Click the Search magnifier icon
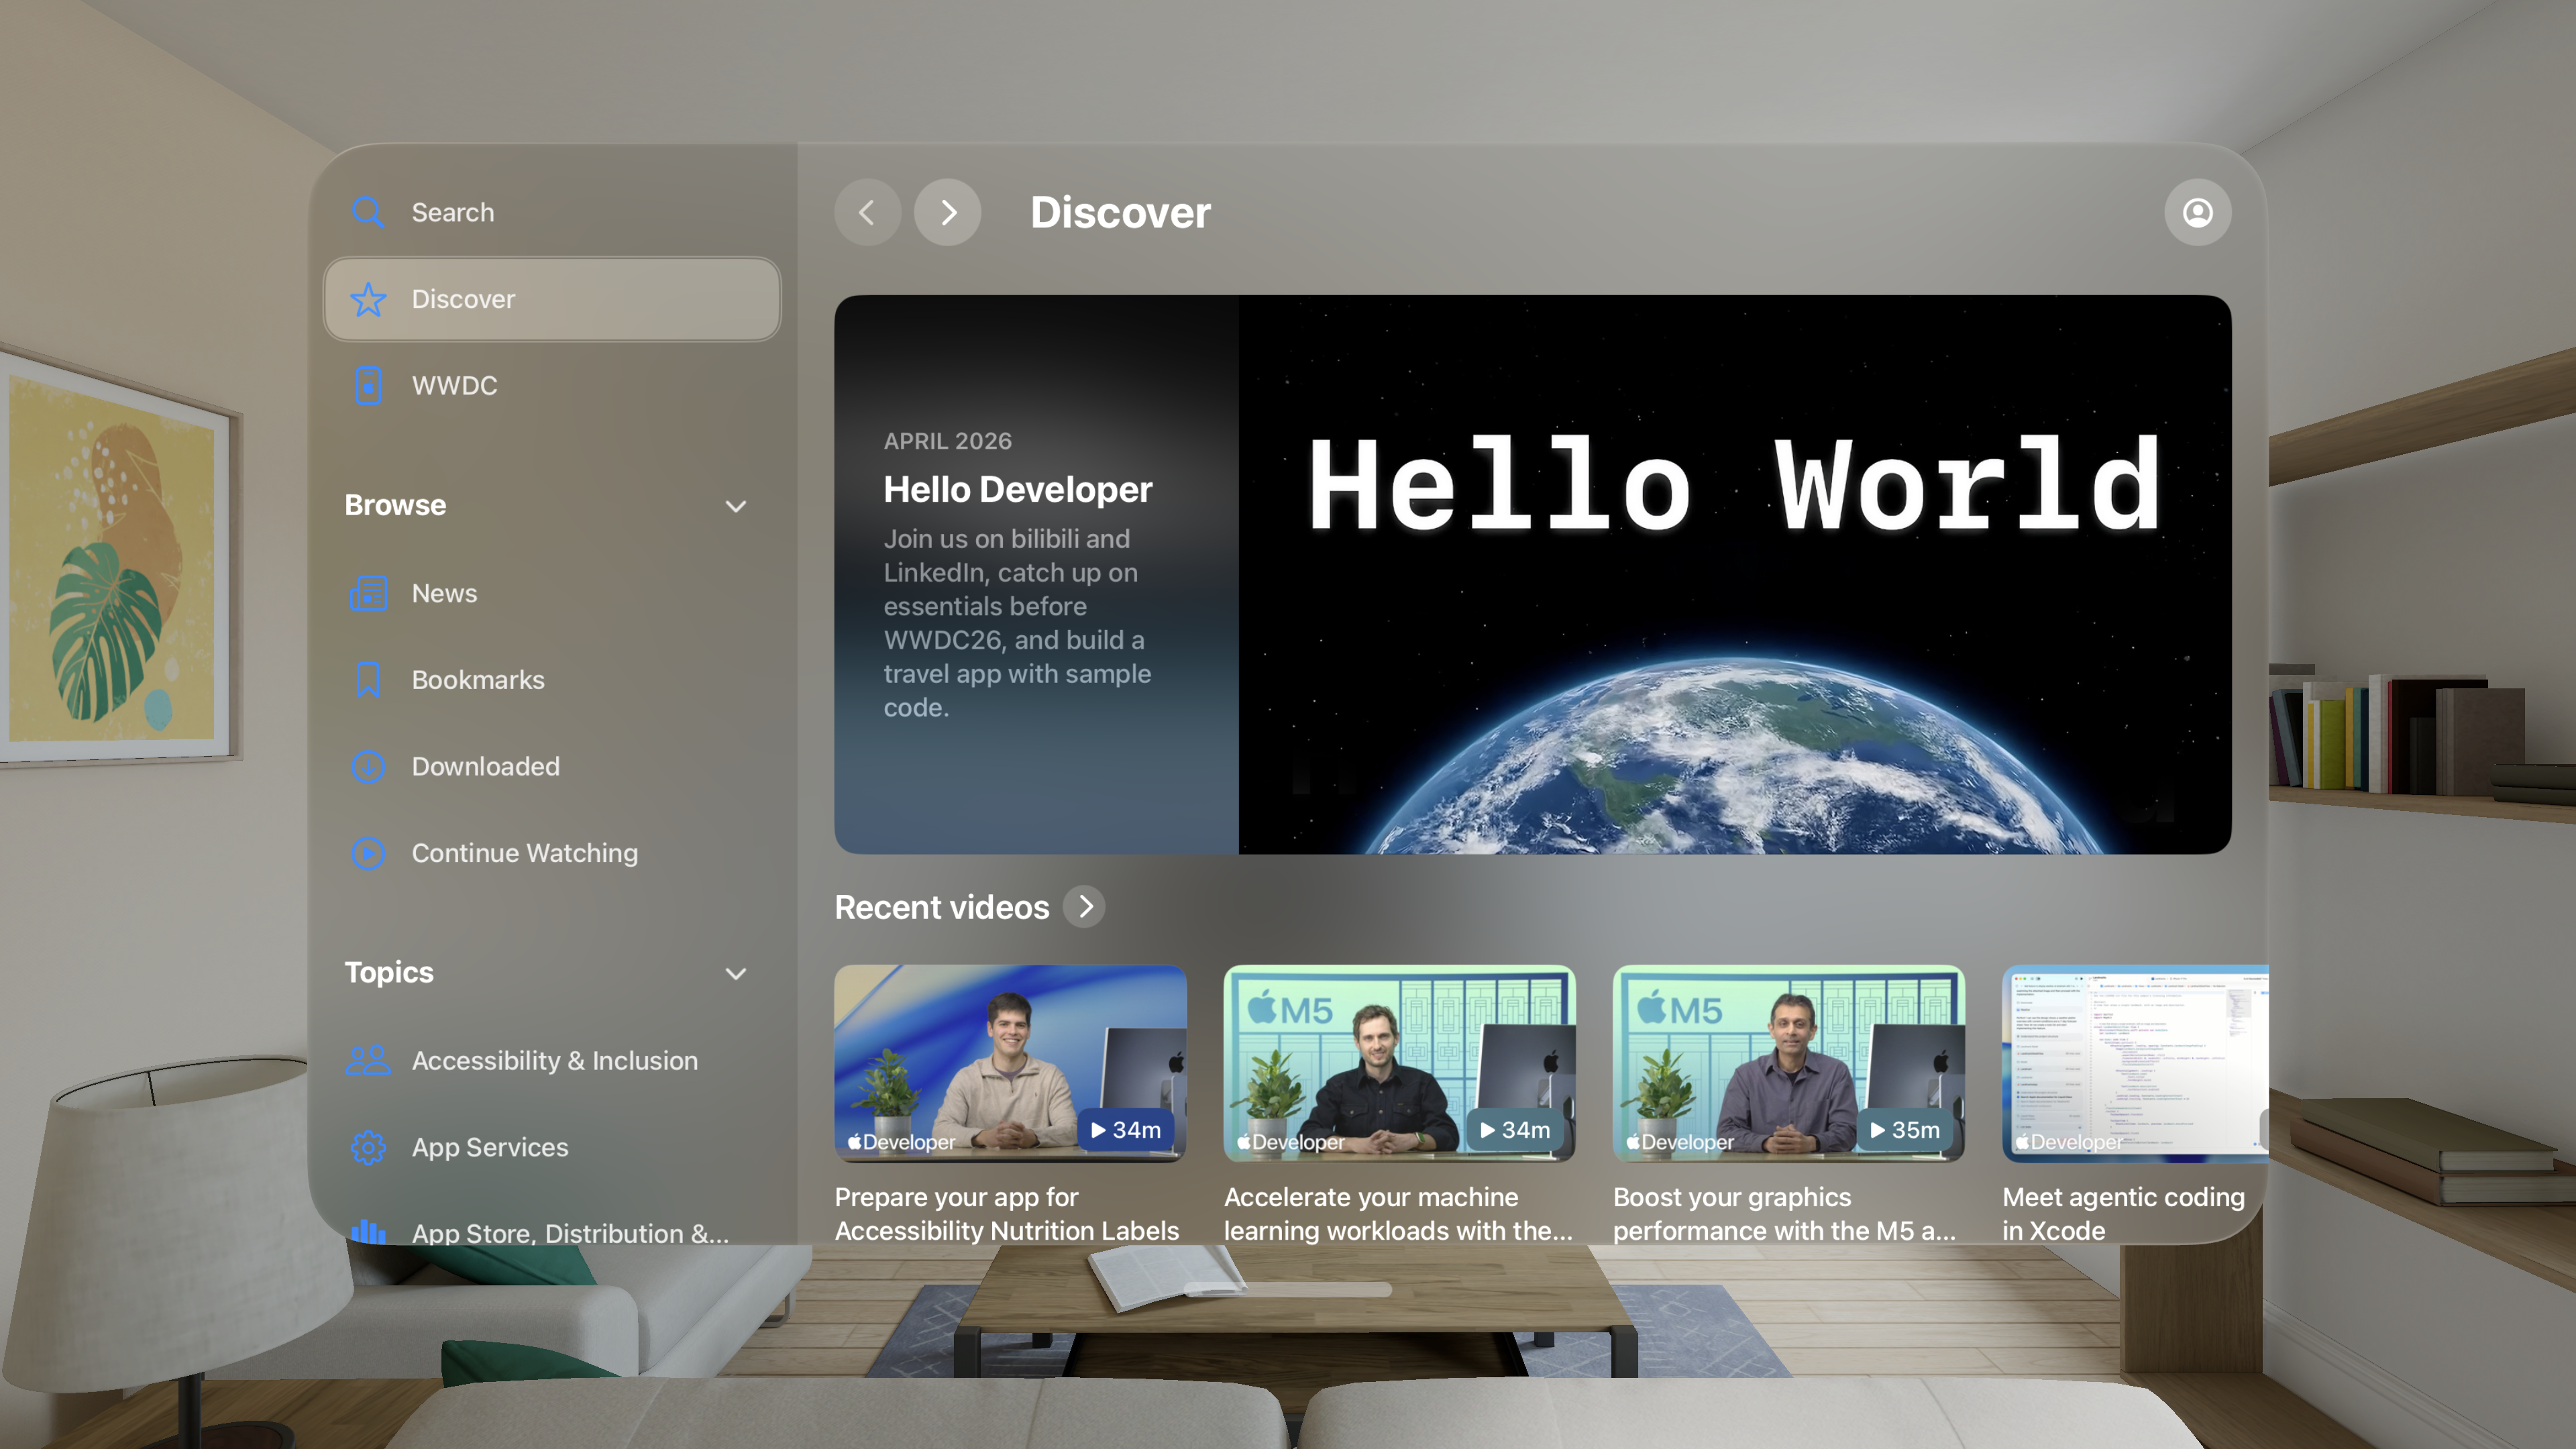 [x=368, y=212]
